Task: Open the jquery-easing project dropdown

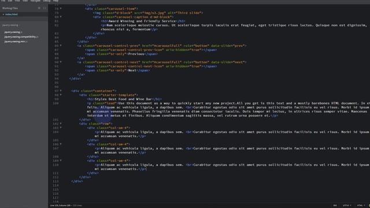Action: (x=11, y=25)
